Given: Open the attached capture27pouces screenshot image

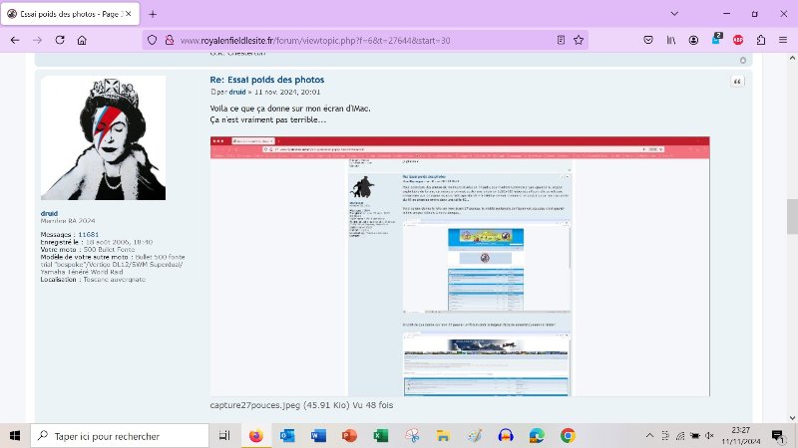Looking at the screenshot, I should point(460,266).
